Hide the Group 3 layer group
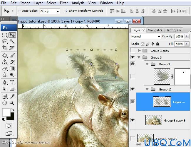Image resolution: width=191 pixels, height=147 pixels. click(133, 57)
